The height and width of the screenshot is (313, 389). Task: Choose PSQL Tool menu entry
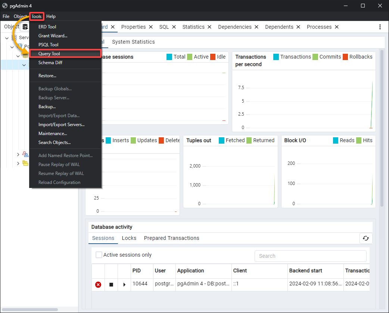point(65,45)
